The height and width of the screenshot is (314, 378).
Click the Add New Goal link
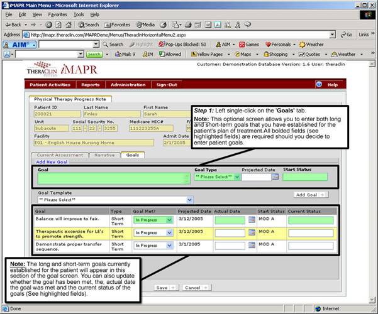(x=52, y=162)
